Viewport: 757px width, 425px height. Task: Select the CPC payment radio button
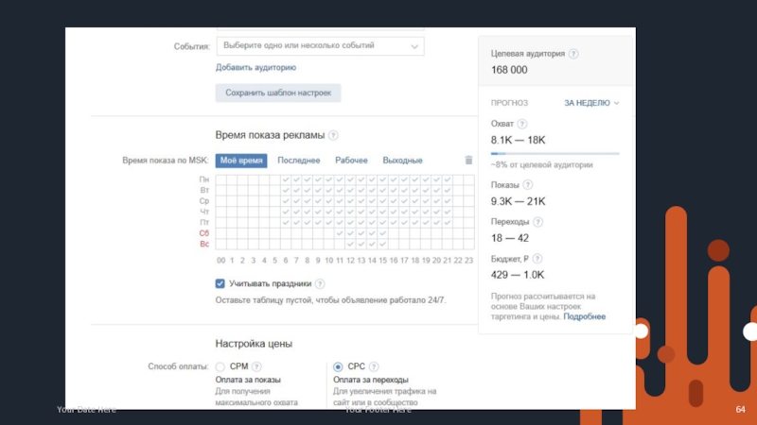tap(338, 366)
